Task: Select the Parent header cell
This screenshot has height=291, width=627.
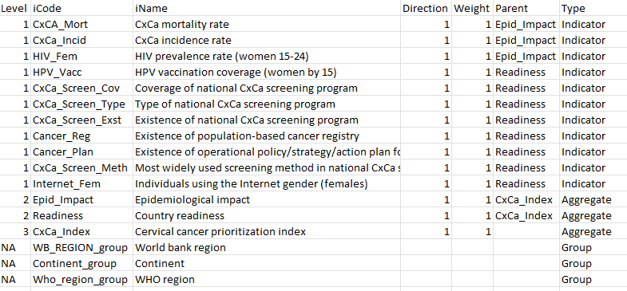Action: click(x=526, y=9)
